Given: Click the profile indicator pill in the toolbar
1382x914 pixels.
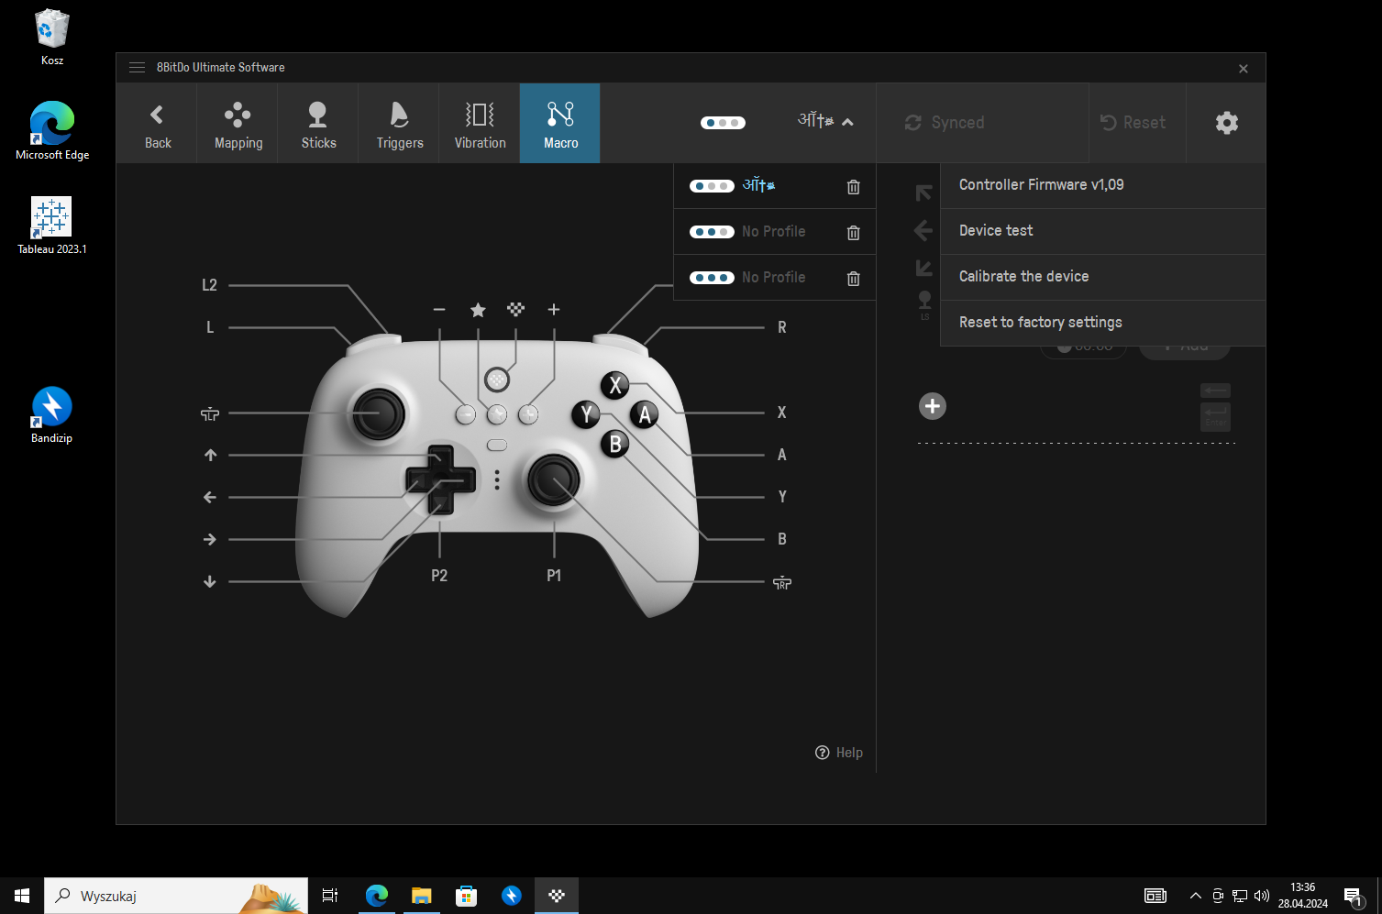Looking at the screenshot, I should 723,123.
